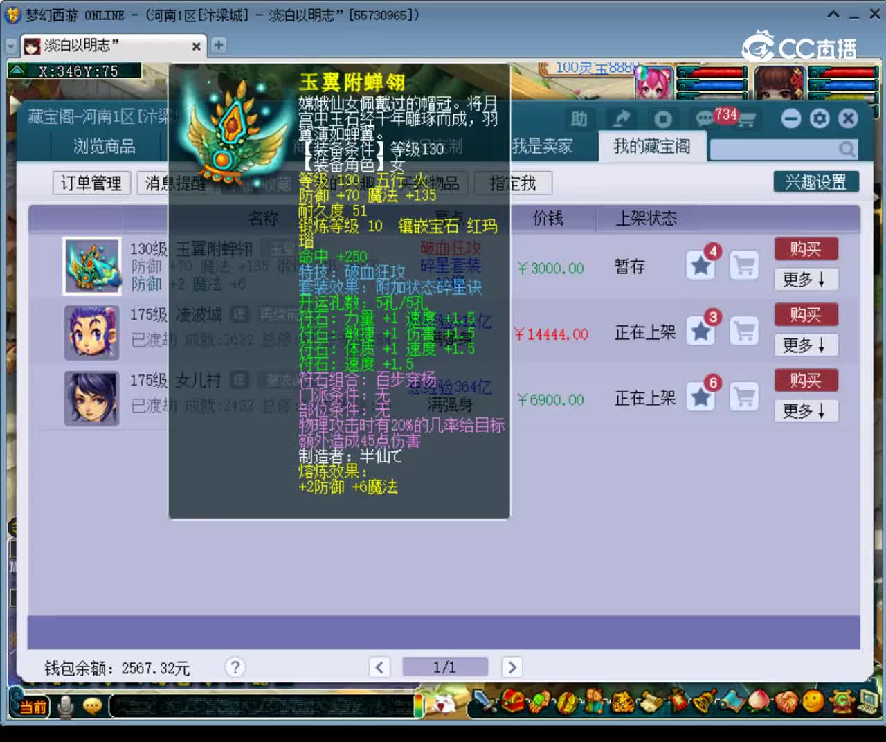Click the microphone voice icon
This screenshot has height=742, width=886.
pyautogui.click(x=66, y=707)
